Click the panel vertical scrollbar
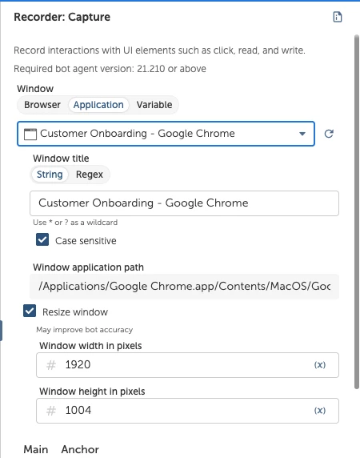Viewport: 360px width, 458px height. click(356, 211)
